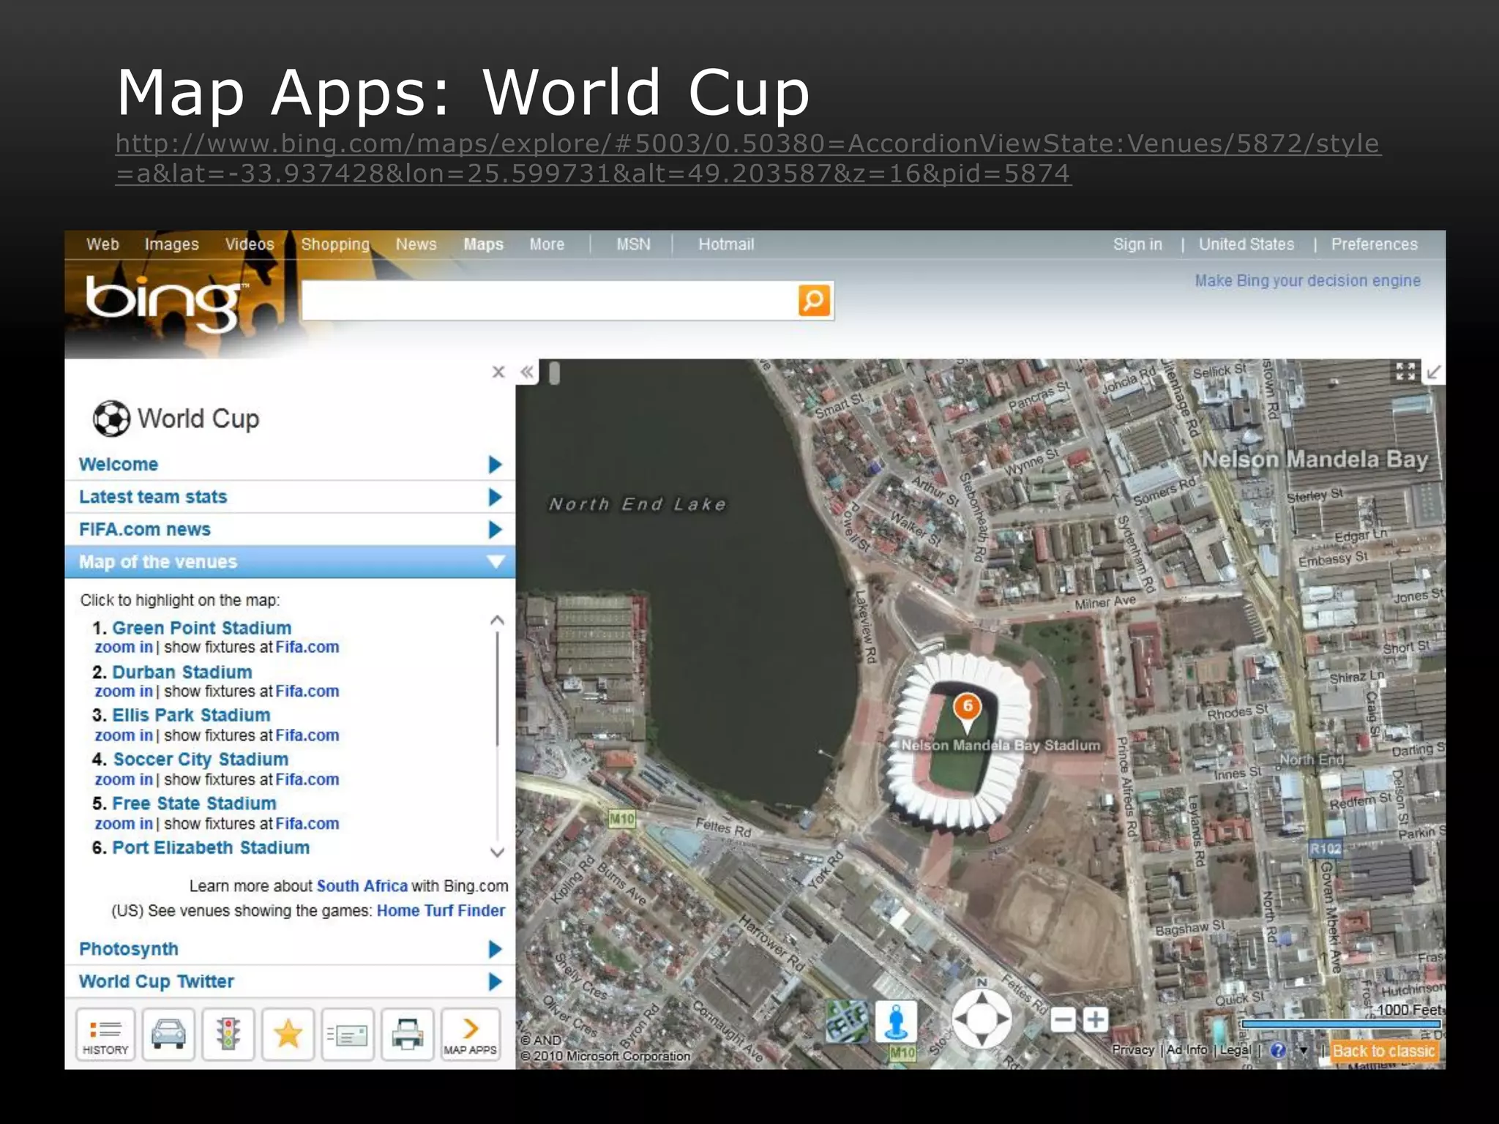The height and width of the screenshot is (1124, 1499).
Task: Highlight Green Point Stadium on map
Action: 201,628
